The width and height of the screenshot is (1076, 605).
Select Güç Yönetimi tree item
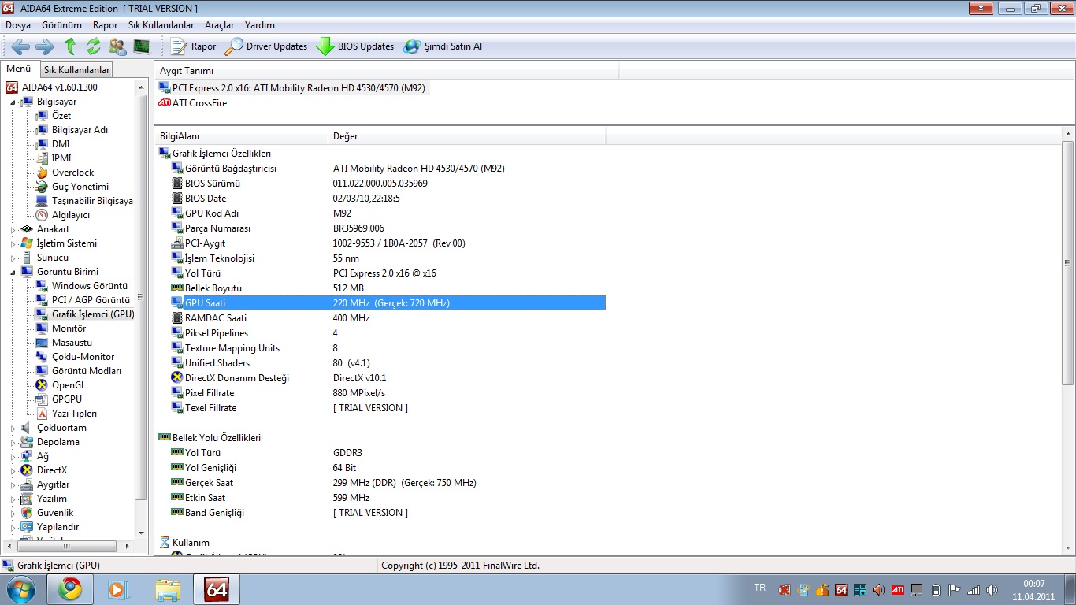[80, 187]
